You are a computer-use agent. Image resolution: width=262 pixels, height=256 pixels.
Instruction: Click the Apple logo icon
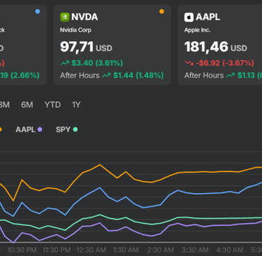tap(189, 17)
